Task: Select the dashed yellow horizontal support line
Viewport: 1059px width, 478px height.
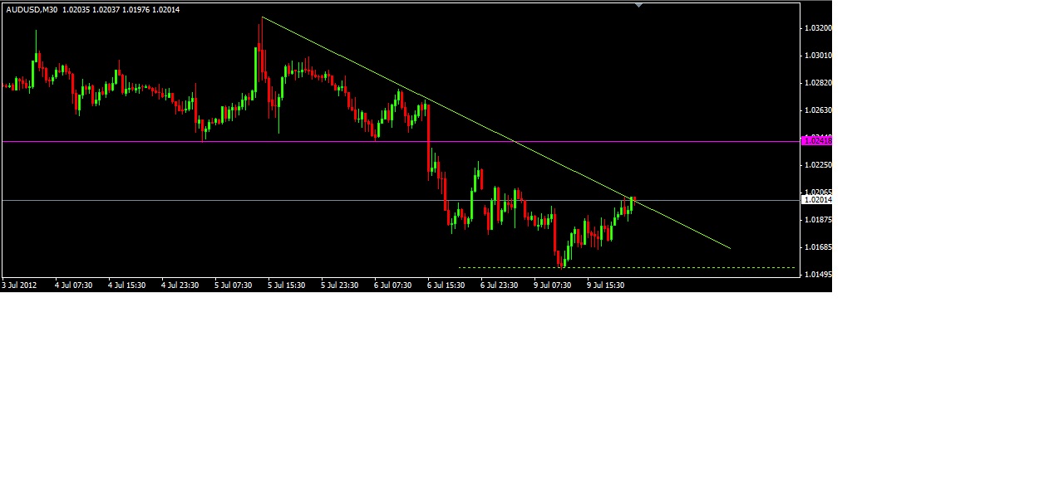Action: (628, 267)
